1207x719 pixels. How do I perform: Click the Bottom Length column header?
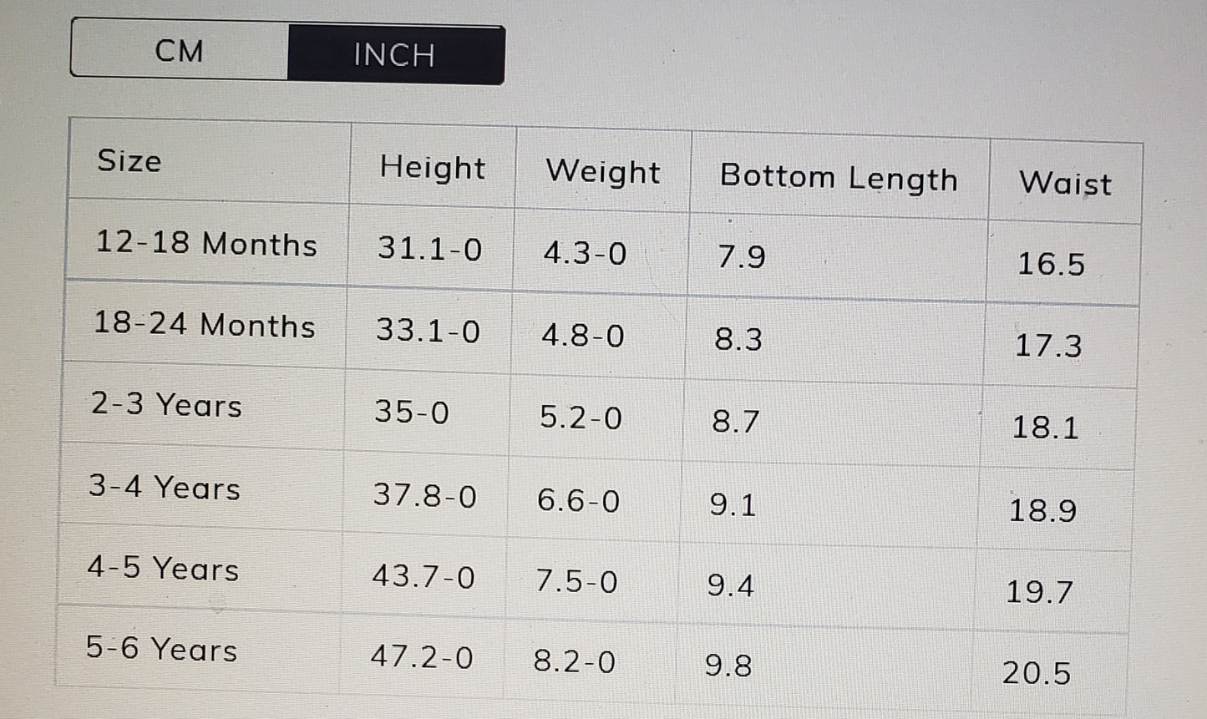coord(839,178)
